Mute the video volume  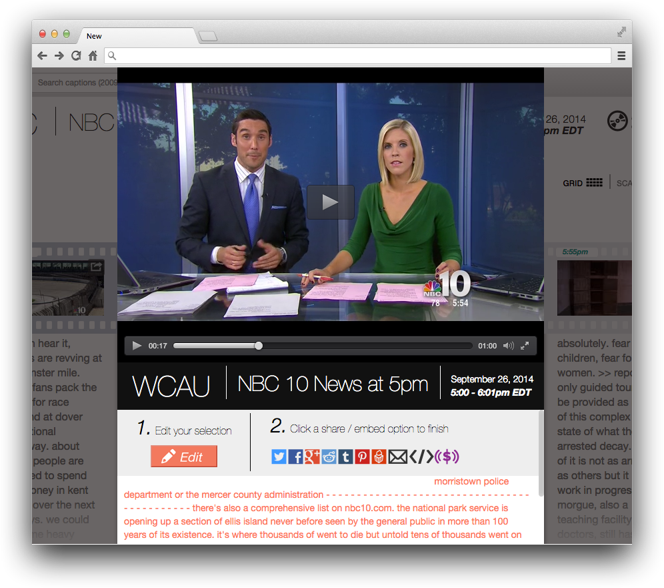(508, 346)
